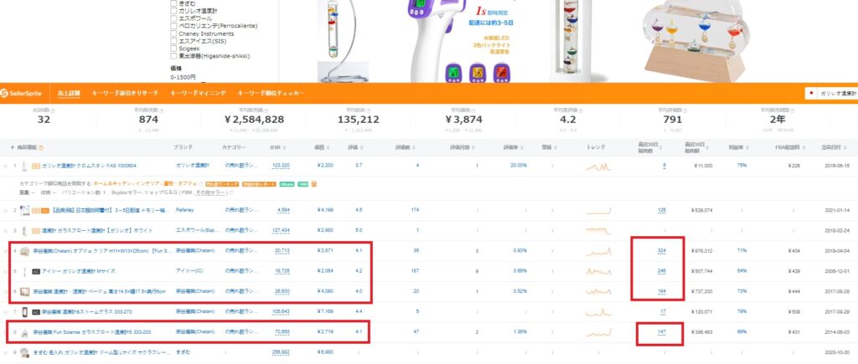Click the BSR value 20,713
Screen dimensions: 858x364
click(282, 251)
